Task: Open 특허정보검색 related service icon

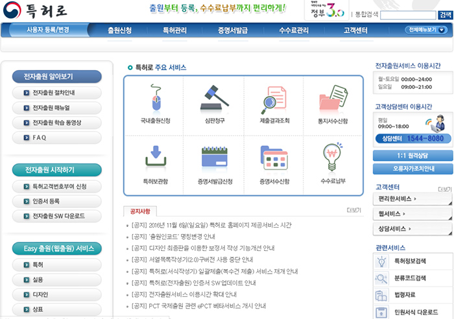Action: (382, 261)
